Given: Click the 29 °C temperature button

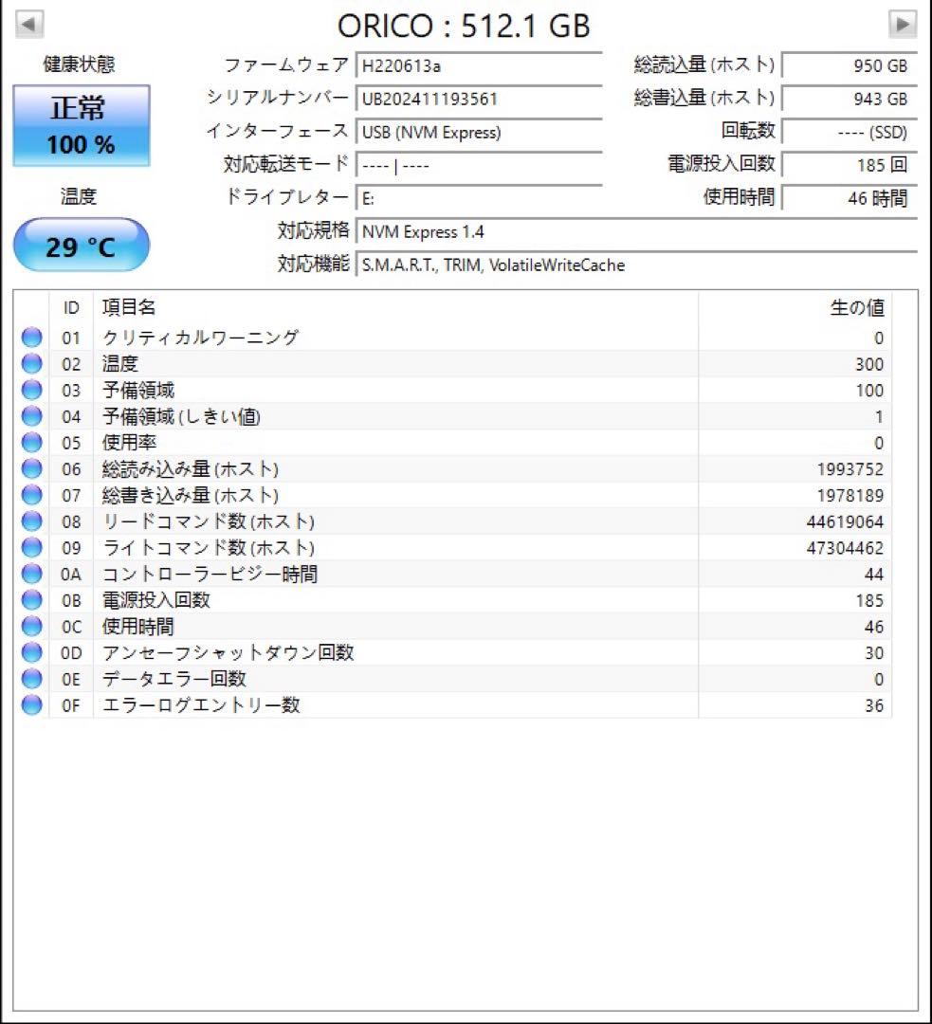Looking at the screenshot, I should [81, 245].
